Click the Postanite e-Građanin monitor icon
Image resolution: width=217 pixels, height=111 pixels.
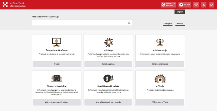pyautogui.click(x=56, y=42)
